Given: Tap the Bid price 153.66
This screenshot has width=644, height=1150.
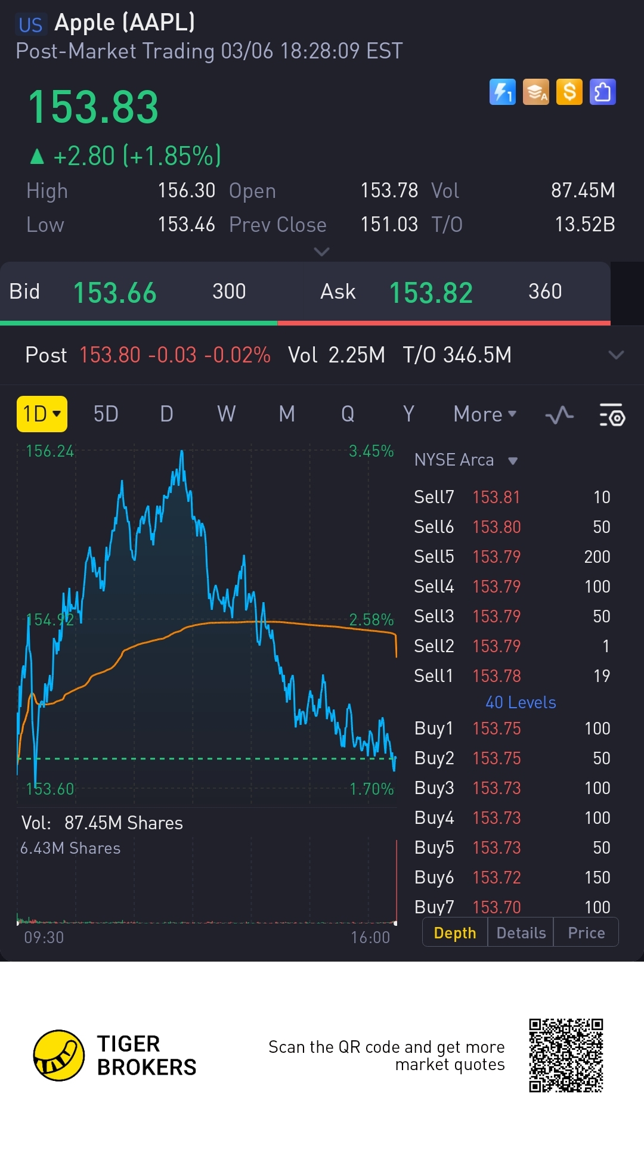Looking at the screenshot, I should (114, 293).
